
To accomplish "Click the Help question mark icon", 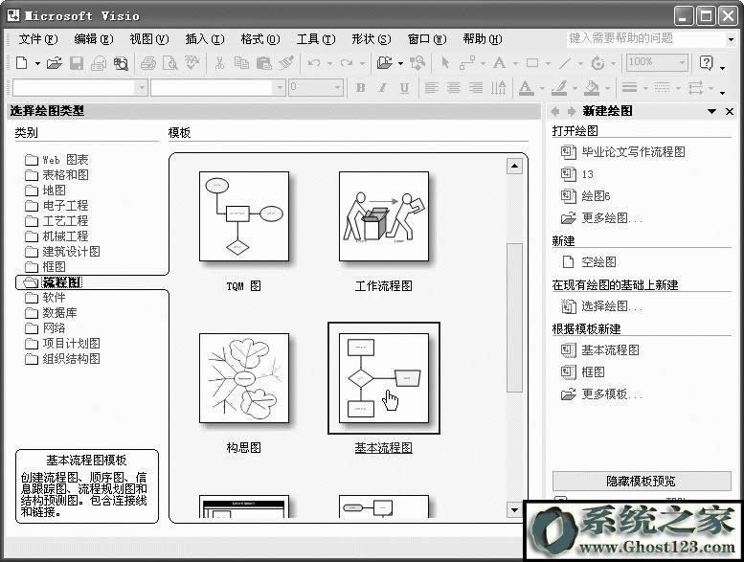I will tap(707, 63).
